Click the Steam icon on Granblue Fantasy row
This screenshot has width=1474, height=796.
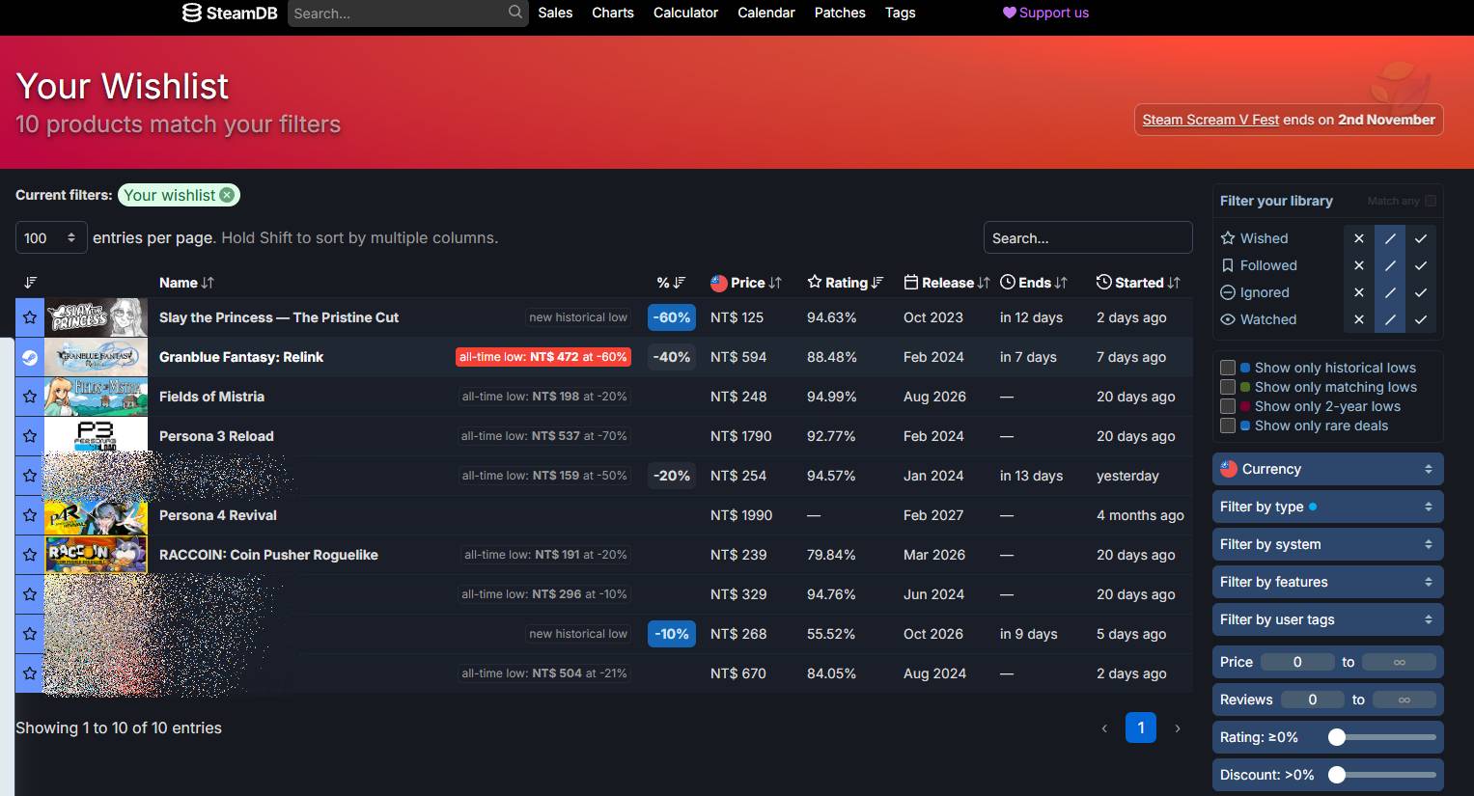(x=30, y=357)
